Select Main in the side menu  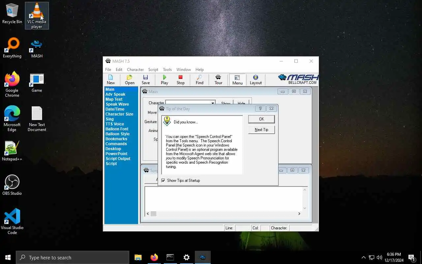[110, 89]
